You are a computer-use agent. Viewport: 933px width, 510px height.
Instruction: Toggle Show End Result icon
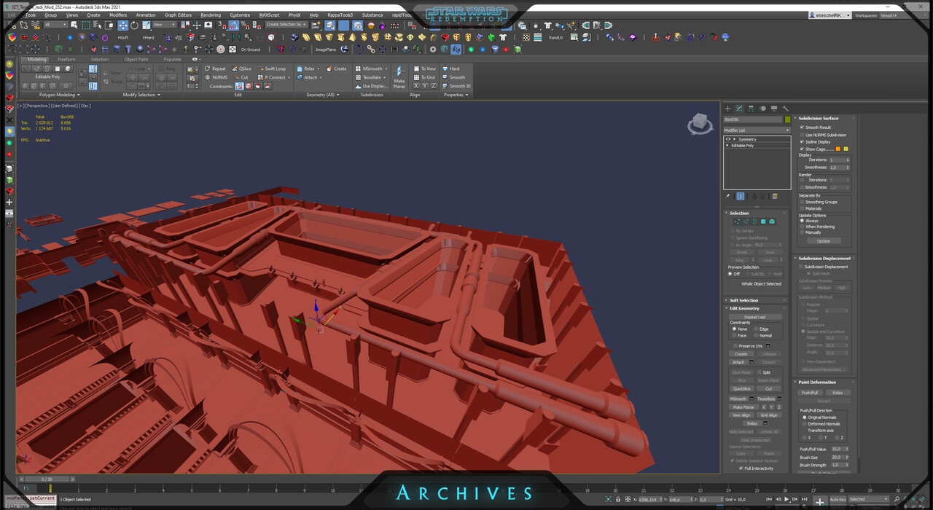pyautogui.click(x=741, y=196)
